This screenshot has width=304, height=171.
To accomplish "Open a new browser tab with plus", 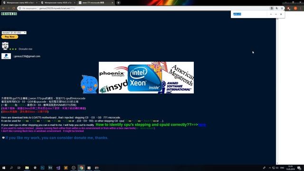I will coord(118,3).
